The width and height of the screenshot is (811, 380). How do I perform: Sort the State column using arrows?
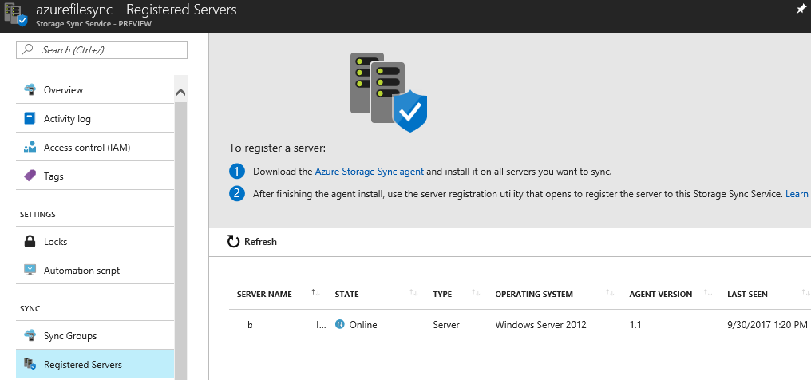point(413,294)
